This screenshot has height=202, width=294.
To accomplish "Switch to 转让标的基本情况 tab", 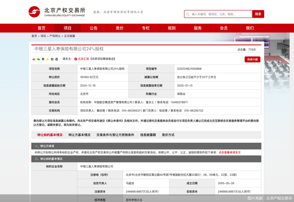I will coord(50,135).
